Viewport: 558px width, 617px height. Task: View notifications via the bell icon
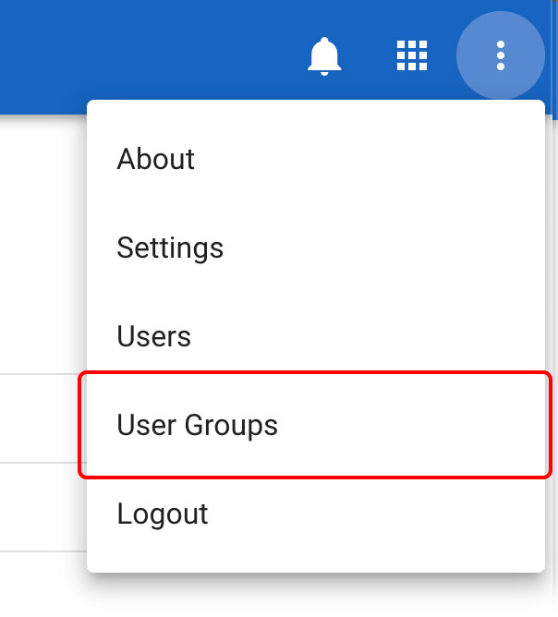pyautogui.click(x=324, y=56)
